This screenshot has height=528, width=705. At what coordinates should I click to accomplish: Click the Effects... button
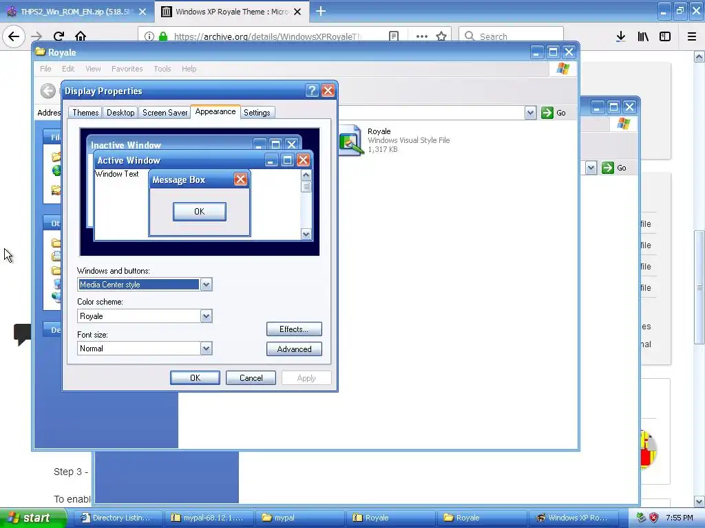(x=294, y=329)
